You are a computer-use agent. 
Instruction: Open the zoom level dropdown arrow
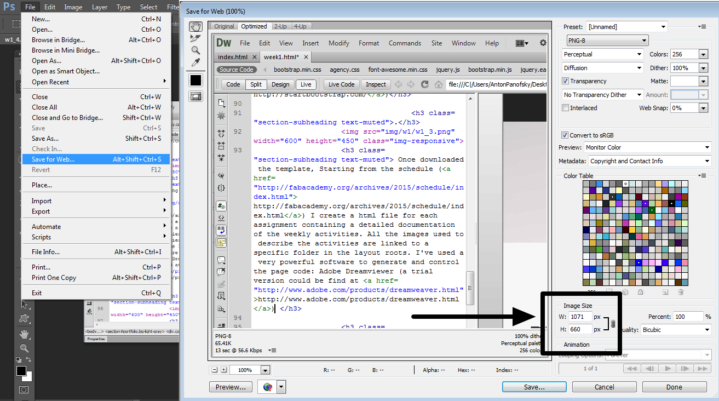point(266,370)
